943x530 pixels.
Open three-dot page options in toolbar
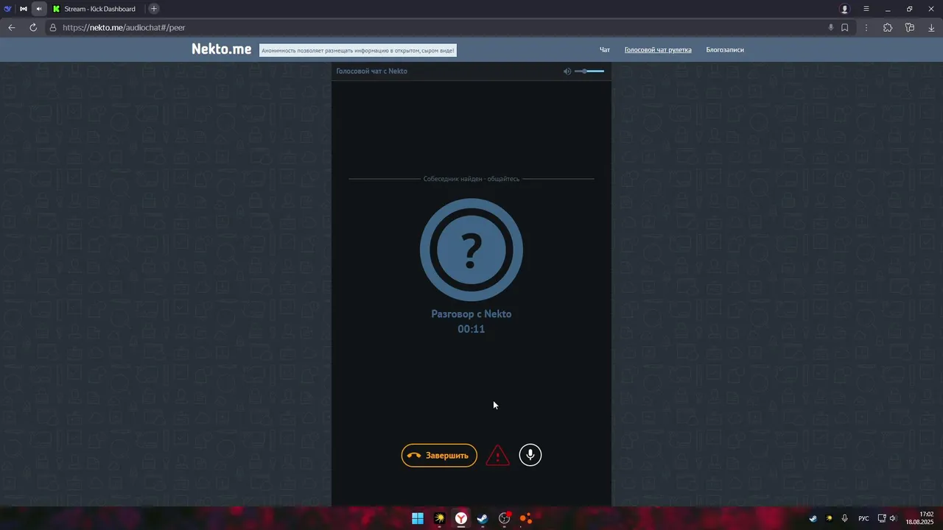point(866,28)
